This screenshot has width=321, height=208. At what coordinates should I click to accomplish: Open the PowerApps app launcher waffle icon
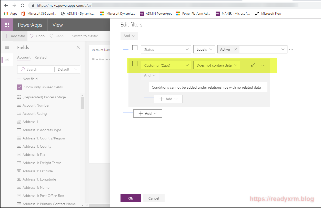coord(7,25)
